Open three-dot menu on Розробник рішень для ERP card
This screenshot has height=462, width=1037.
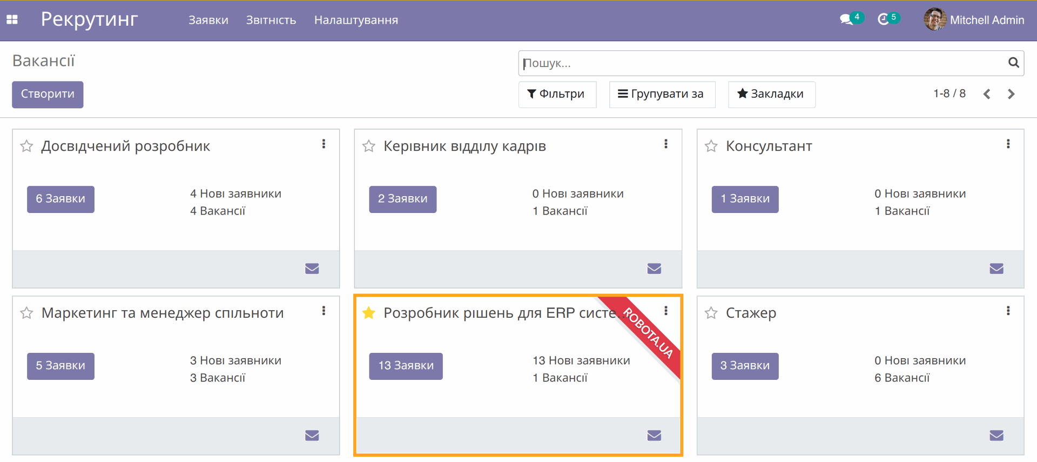click(666, 311)
